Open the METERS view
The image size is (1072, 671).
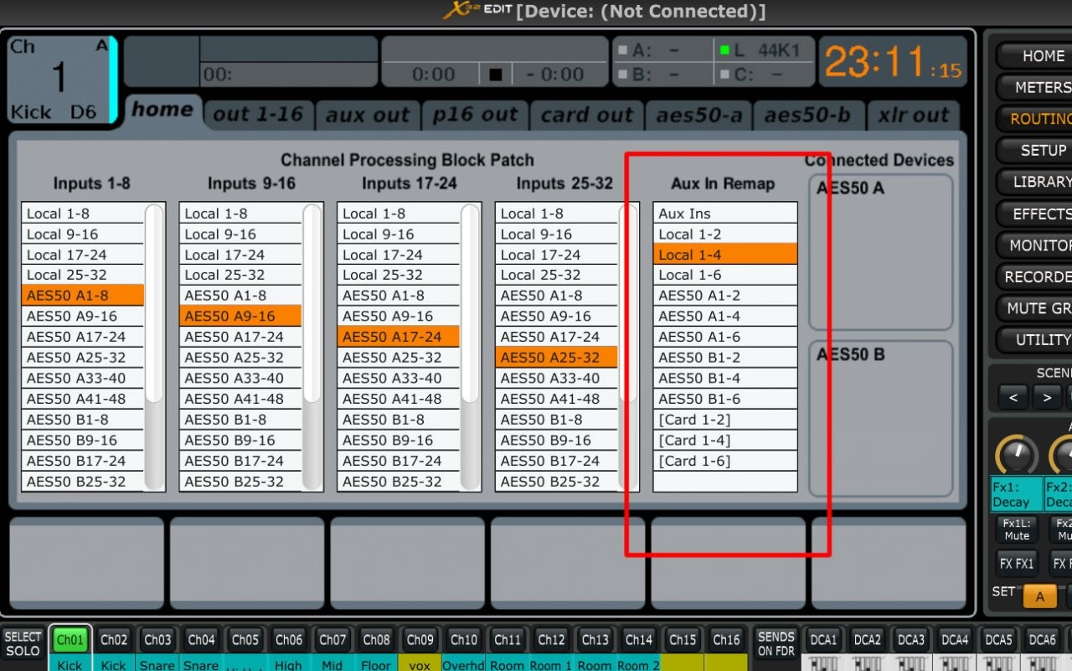pos(1035,87)
